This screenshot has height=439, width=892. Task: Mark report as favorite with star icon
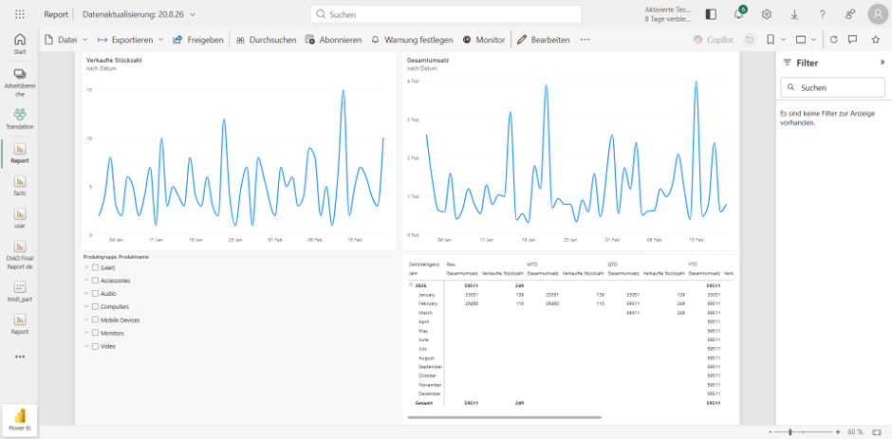click(876, 39)
